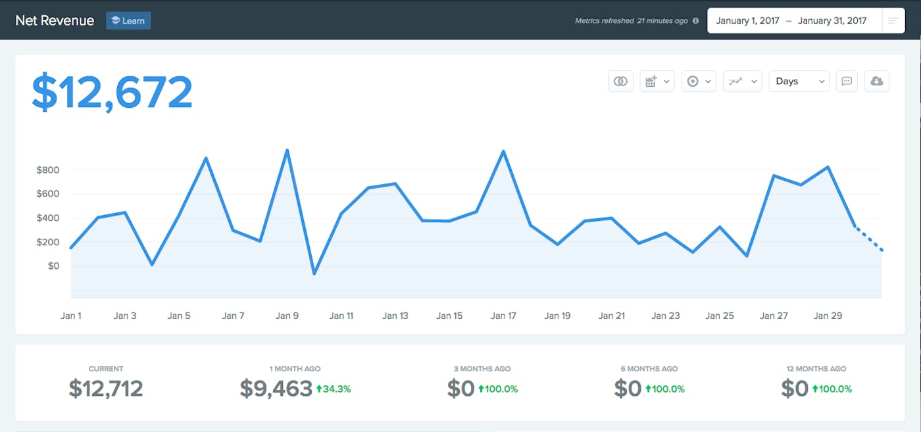Click the annotations speech bubble icon
The width and height of the screenshot is (921, 432).
tap(847, 81)
